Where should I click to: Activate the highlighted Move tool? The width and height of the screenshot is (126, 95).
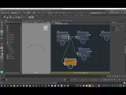(2, 32)
